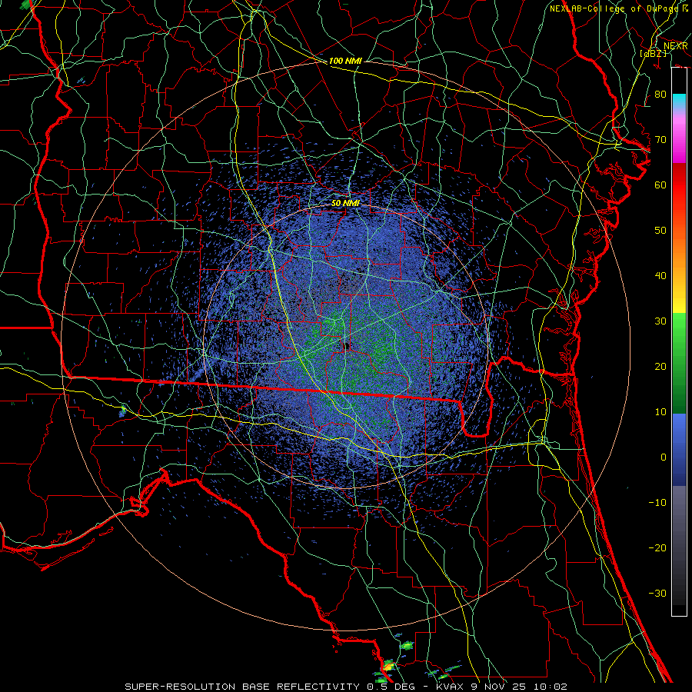Click the "100 NMI" range ring label
This screenshot has width=692, height=692.
(345, 61)
